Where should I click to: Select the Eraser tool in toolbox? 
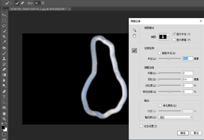[x=4, y=69]
